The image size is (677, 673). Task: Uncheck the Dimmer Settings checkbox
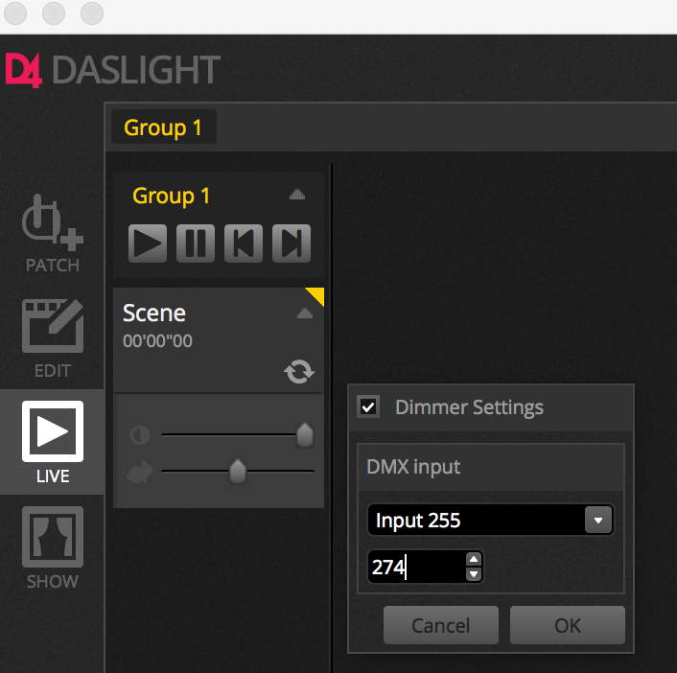tap(368, 406)
